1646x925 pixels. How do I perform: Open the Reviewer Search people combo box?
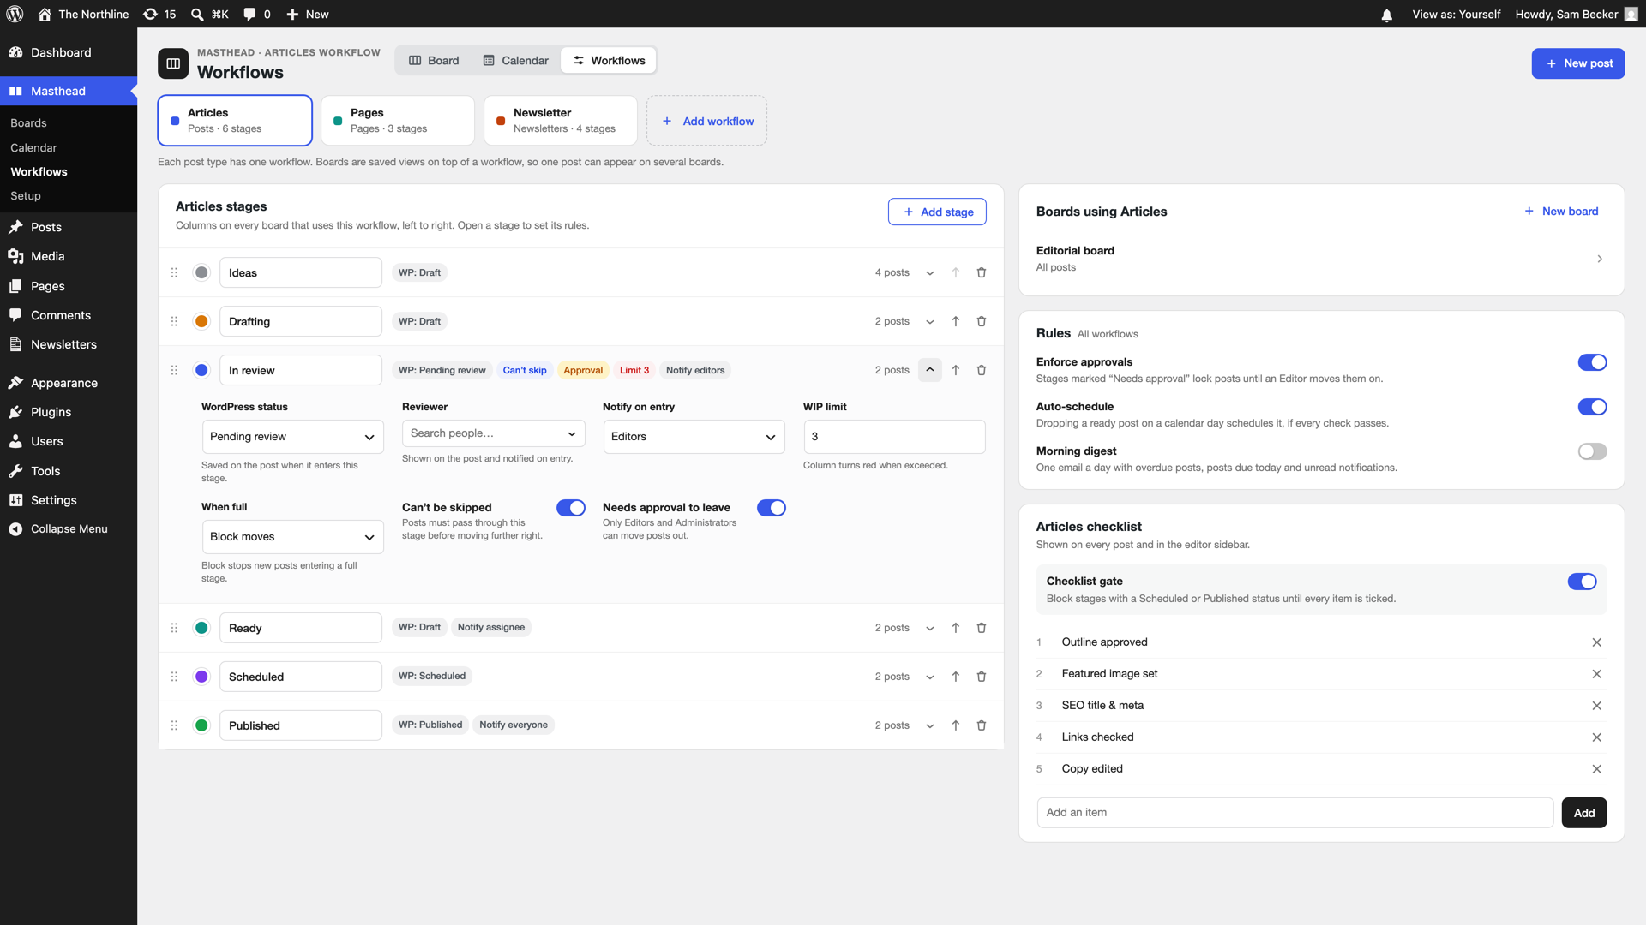(x=493, y=433)
